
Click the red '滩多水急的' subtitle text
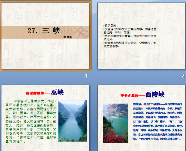pyautogui.click(x=129, y=95)
